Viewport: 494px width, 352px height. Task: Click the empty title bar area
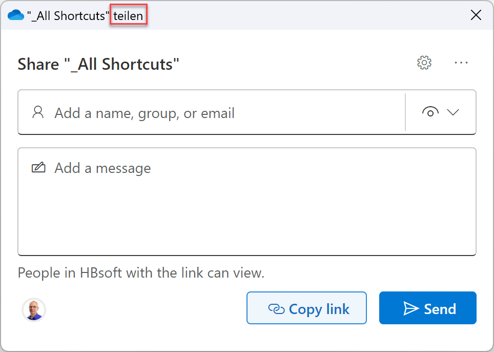307,15
